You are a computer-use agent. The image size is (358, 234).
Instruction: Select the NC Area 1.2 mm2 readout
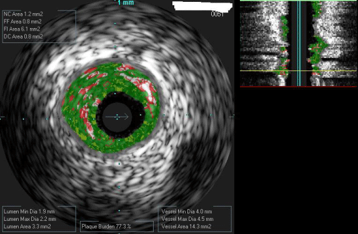tap(23, 14)
